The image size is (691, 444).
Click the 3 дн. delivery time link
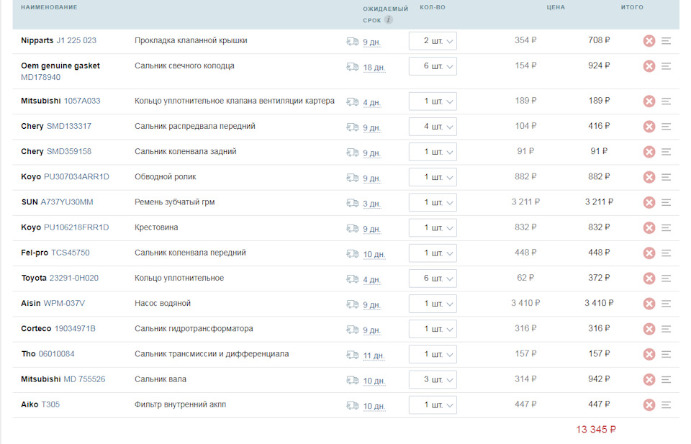pos(372,204)
